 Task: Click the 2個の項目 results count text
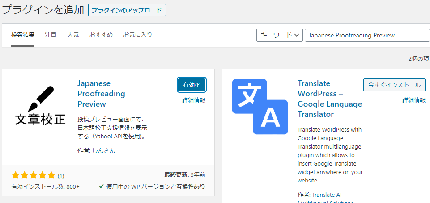[419, 58]
